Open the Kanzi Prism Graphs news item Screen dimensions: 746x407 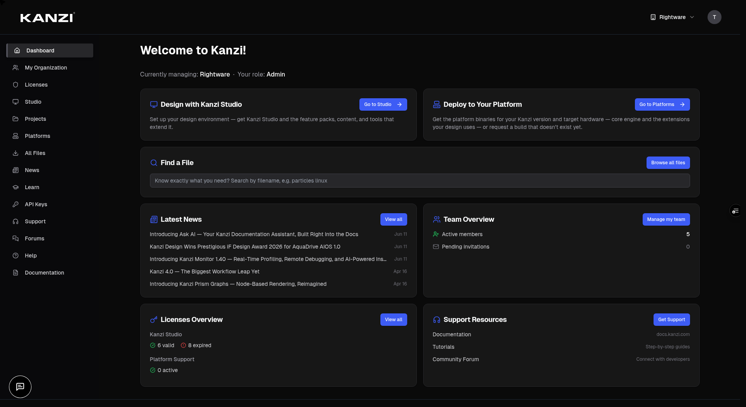[278, 284]
